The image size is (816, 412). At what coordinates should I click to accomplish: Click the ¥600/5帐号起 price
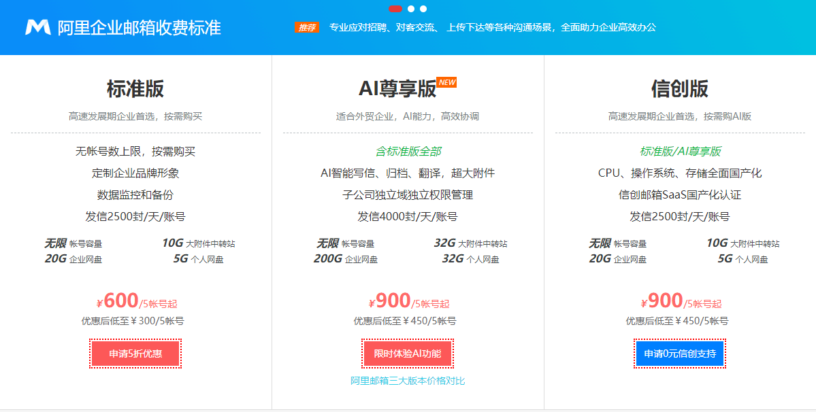click(137, 301)
